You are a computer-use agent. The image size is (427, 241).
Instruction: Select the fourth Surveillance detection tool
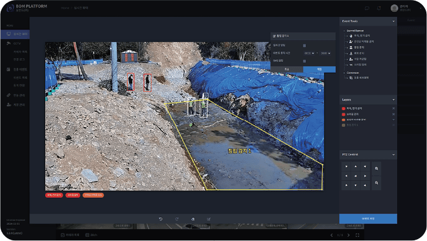click(357, 53)
